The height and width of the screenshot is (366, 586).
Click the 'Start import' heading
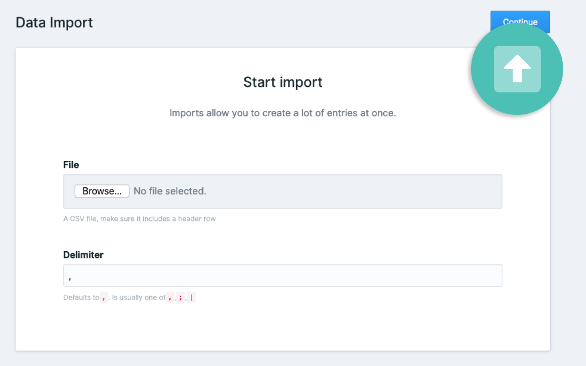(x=283, y=82)
